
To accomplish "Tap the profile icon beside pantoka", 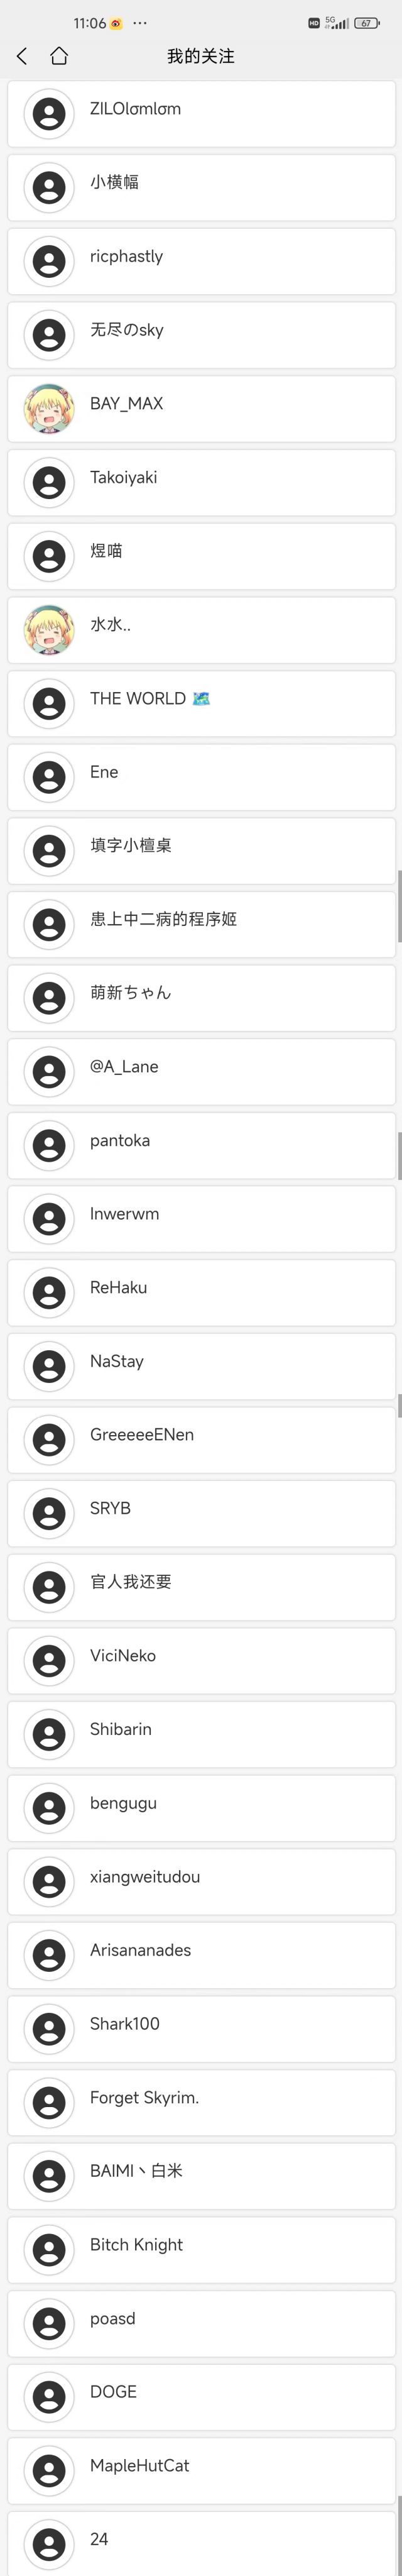I will point(49,1145).
